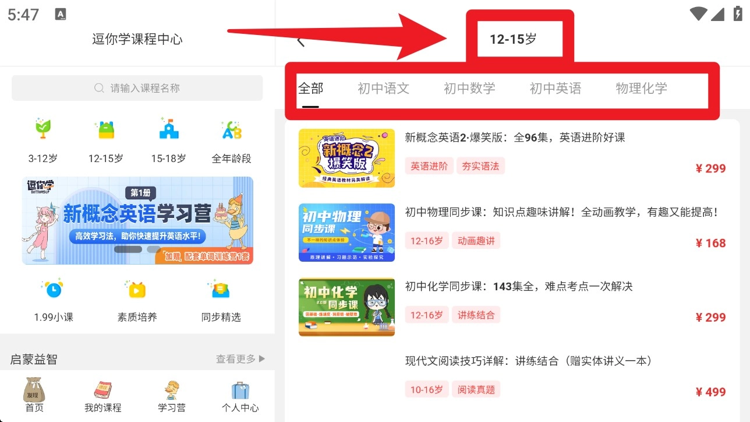750x422 pixels.
Task: Click the 请输入课程名称 search field
Action: (x=137, y=88)
